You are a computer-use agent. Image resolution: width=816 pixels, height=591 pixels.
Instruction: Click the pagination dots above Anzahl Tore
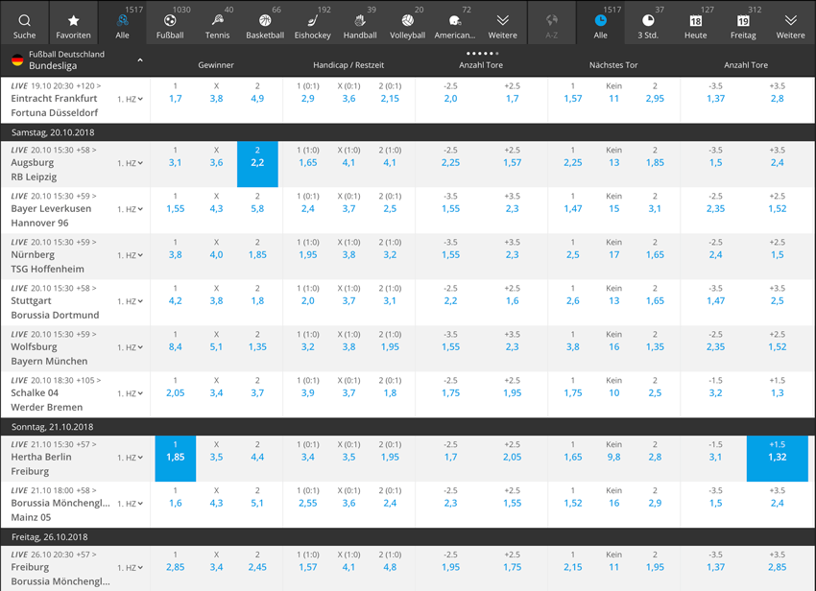pos(483,53)
